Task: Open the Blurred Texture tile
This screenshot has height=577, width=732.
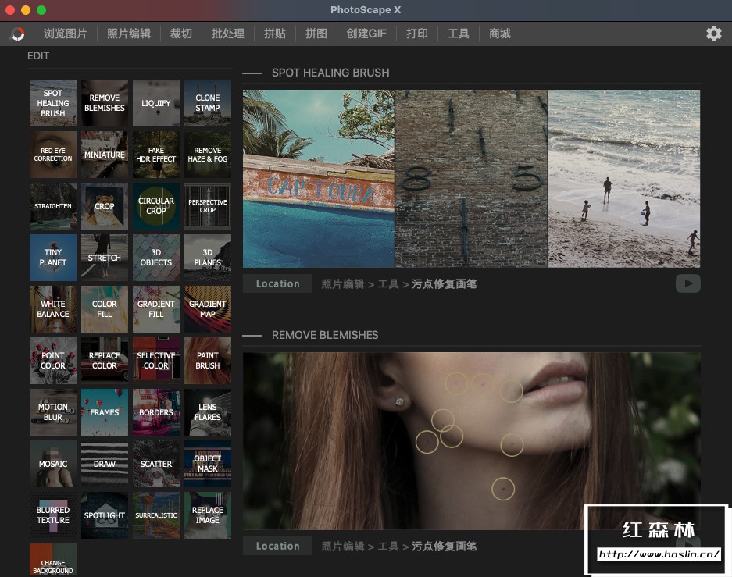Action: point(53,515)
